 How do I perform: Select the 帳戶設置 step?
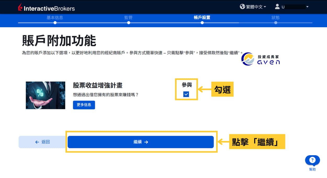click(202, 18)
